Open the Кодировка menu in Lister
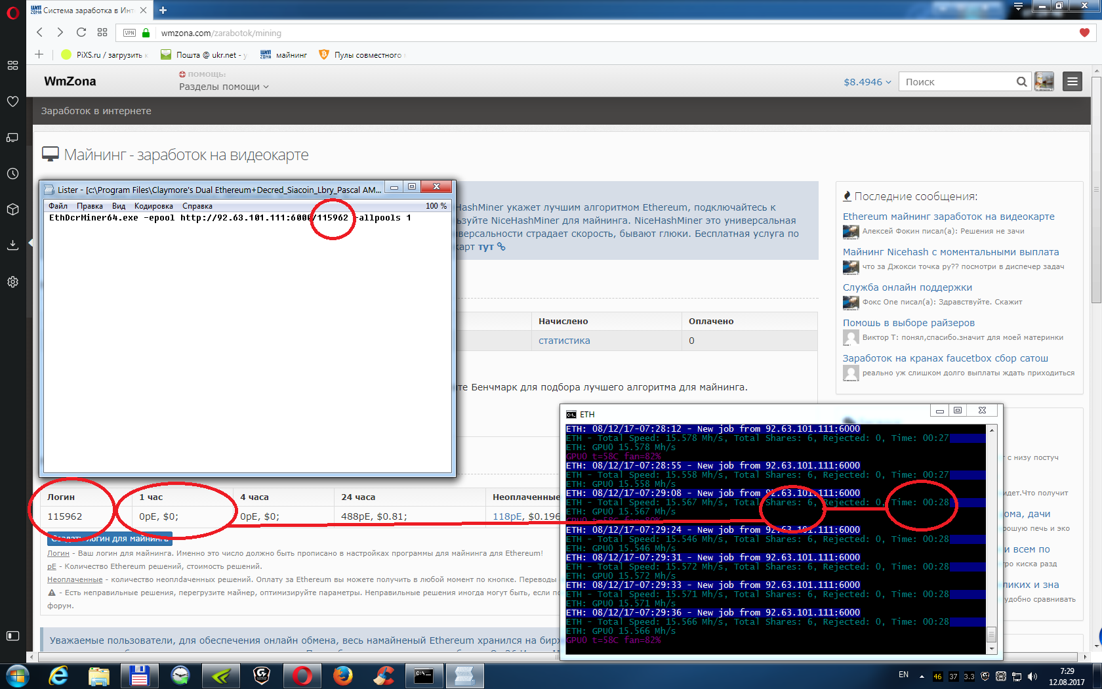 (x=153, y=206)
